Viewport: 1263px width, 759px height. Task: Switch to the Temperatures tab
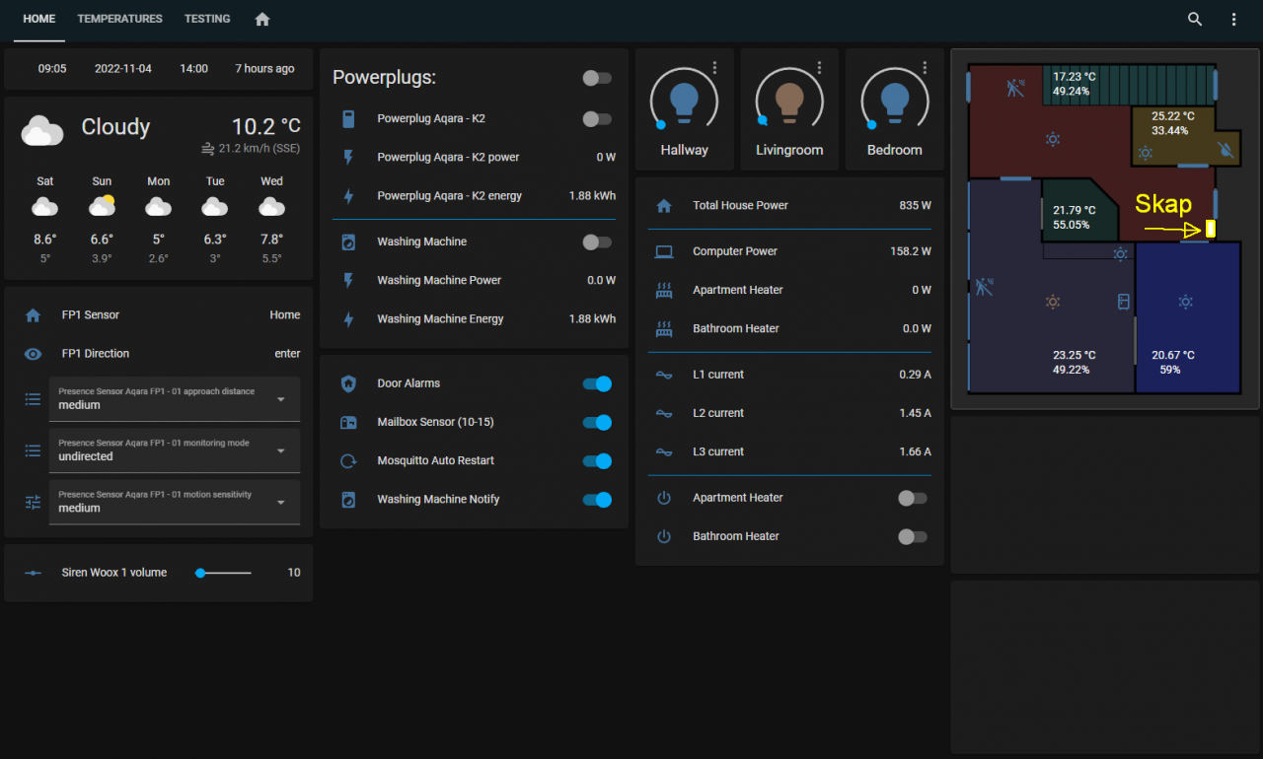[119, 19]
